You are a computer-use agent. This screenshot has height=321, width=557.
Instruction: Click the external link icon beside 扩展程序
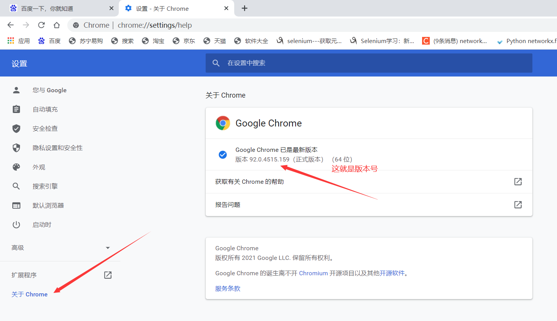coord(108,275)
